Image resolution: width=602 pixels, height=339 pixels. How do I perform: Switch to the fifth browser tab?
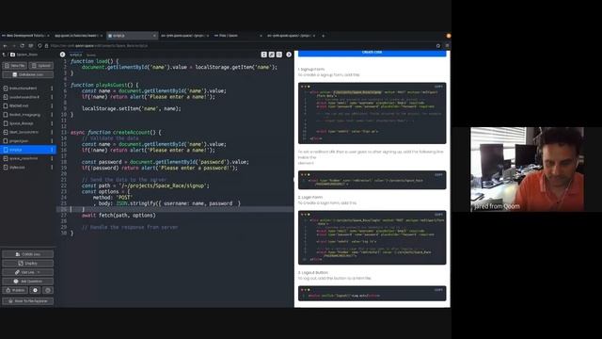pos(238,36)
